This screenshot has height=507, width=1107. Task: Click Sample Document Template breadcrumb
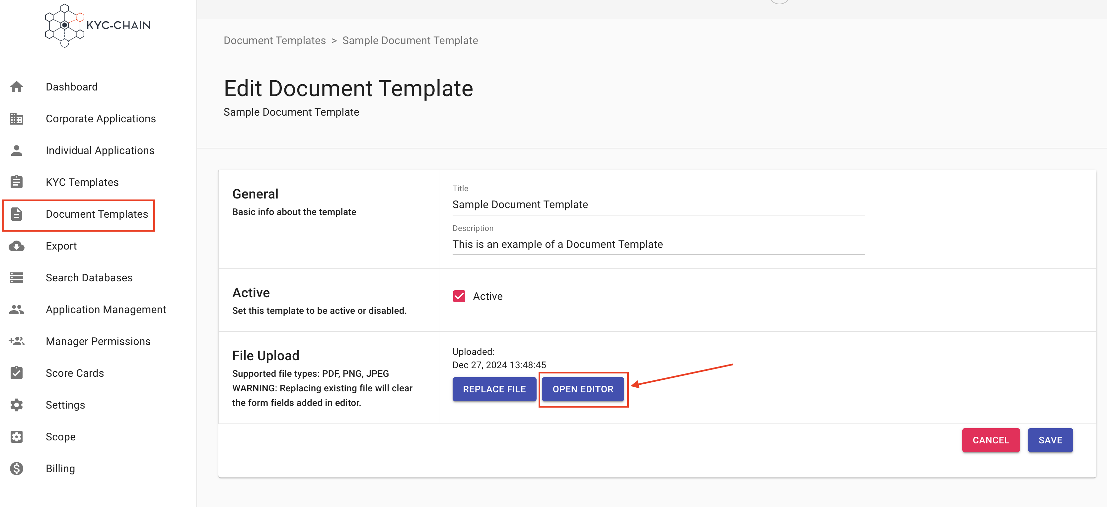410,40
